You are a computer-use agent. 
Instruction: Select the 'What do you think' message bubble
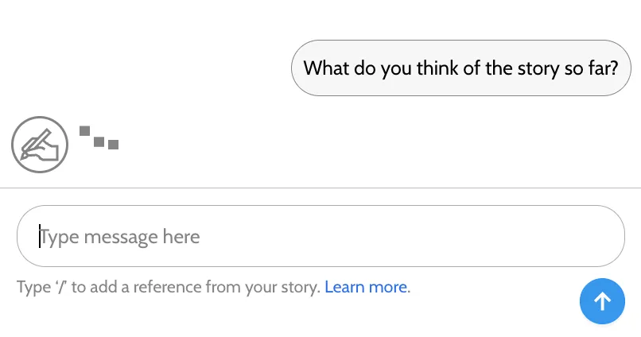tap(460, 68)
